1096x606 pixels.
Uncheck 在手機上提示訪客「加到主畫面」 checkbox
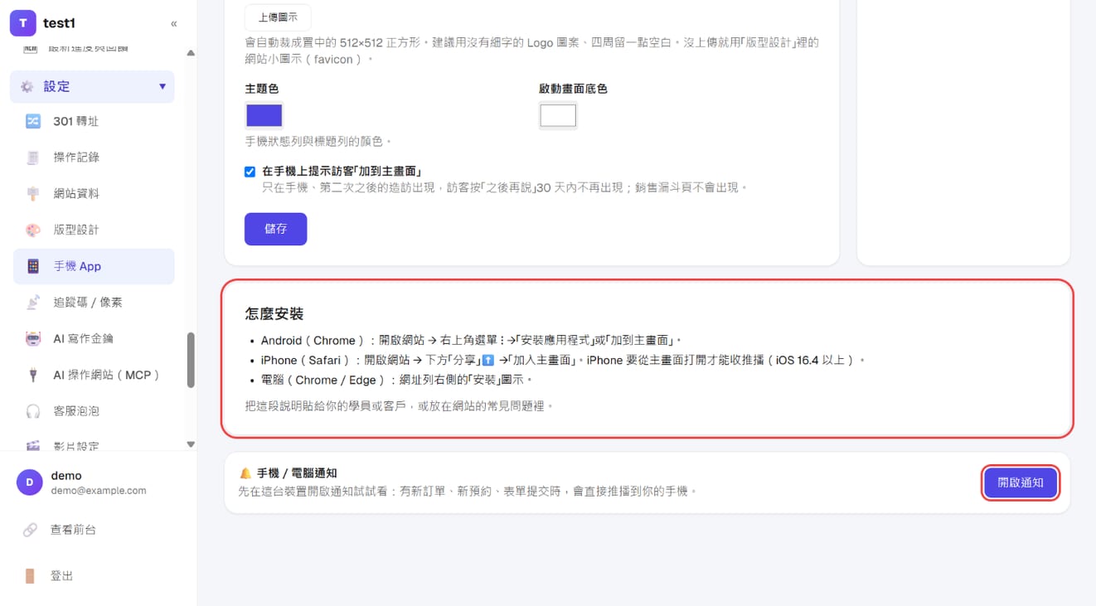click(250, 172)
